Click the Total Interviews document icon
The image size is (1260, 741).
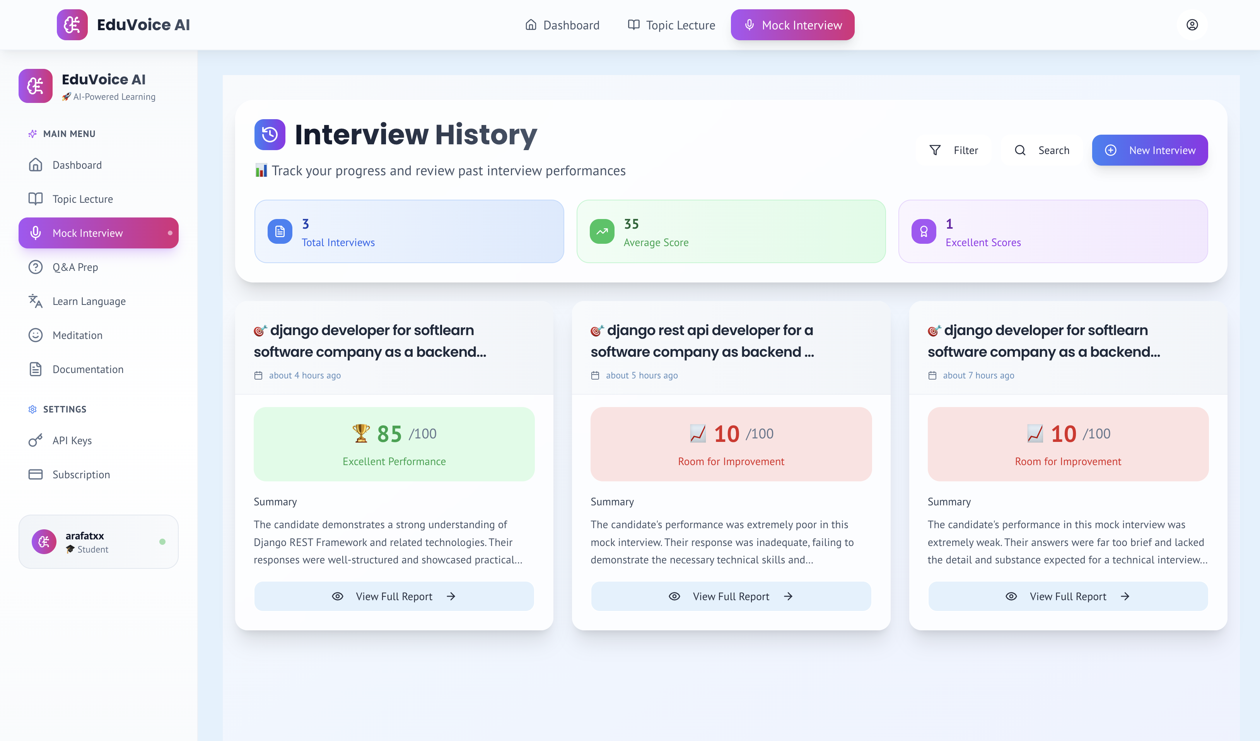[280, 232]
